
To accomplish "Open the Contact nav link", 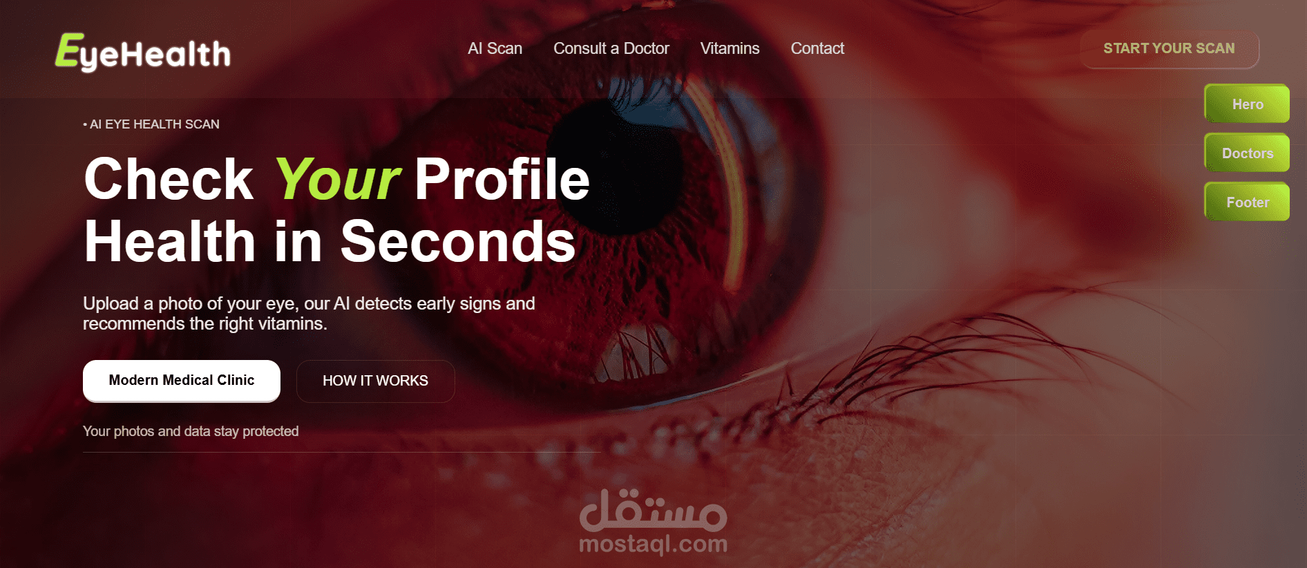I will coord(817,48).
